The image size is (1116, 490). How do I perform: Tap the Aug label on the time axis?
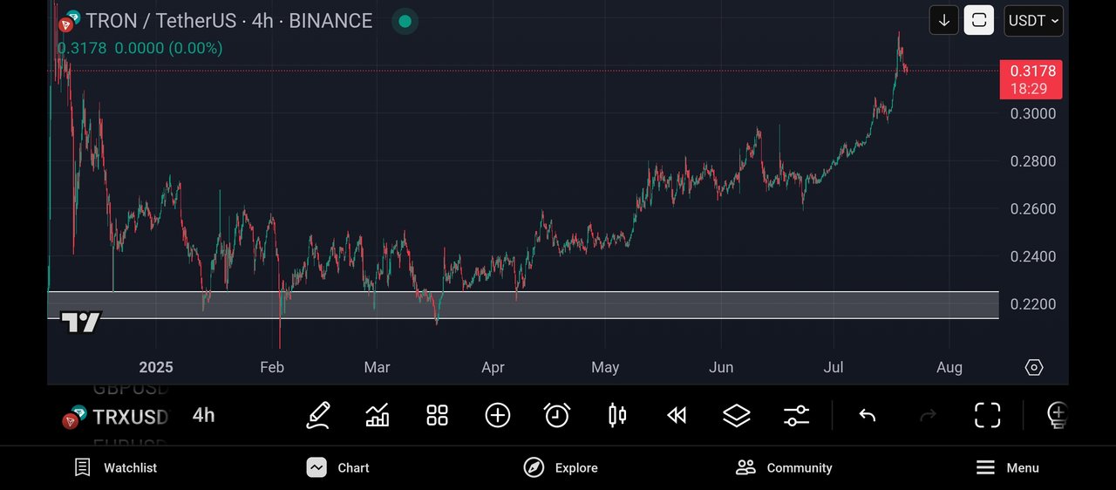click(949, 367)
